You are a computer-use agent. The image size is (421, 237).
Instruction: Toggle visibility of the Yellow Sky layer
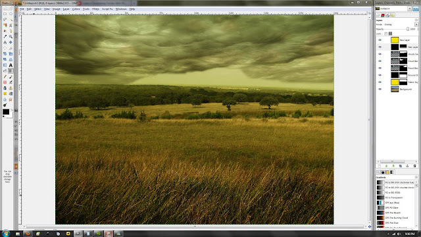coord(380,82)
